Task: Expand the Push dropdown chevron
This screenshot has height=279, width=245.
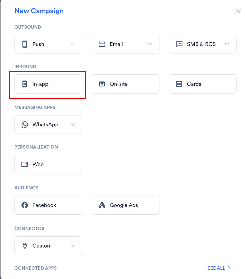Action: coord(72,44)
